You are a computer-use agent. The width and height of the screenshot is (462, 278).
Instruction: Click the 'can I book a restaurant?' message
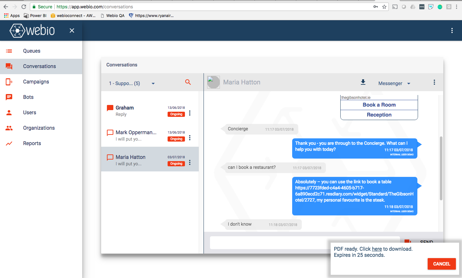273,168
